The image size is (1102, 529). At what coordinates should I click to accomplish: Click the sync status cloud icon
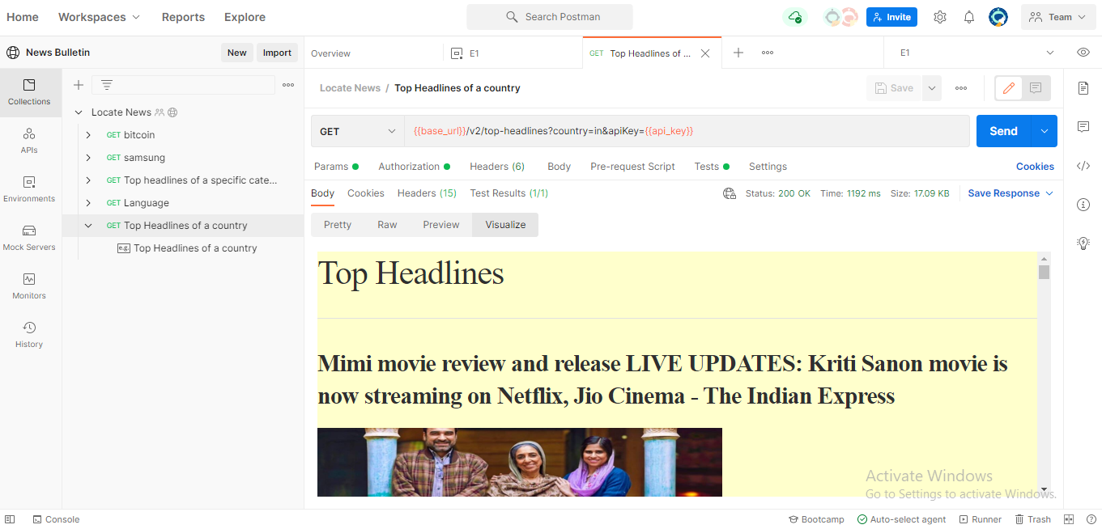click(795, 17)
